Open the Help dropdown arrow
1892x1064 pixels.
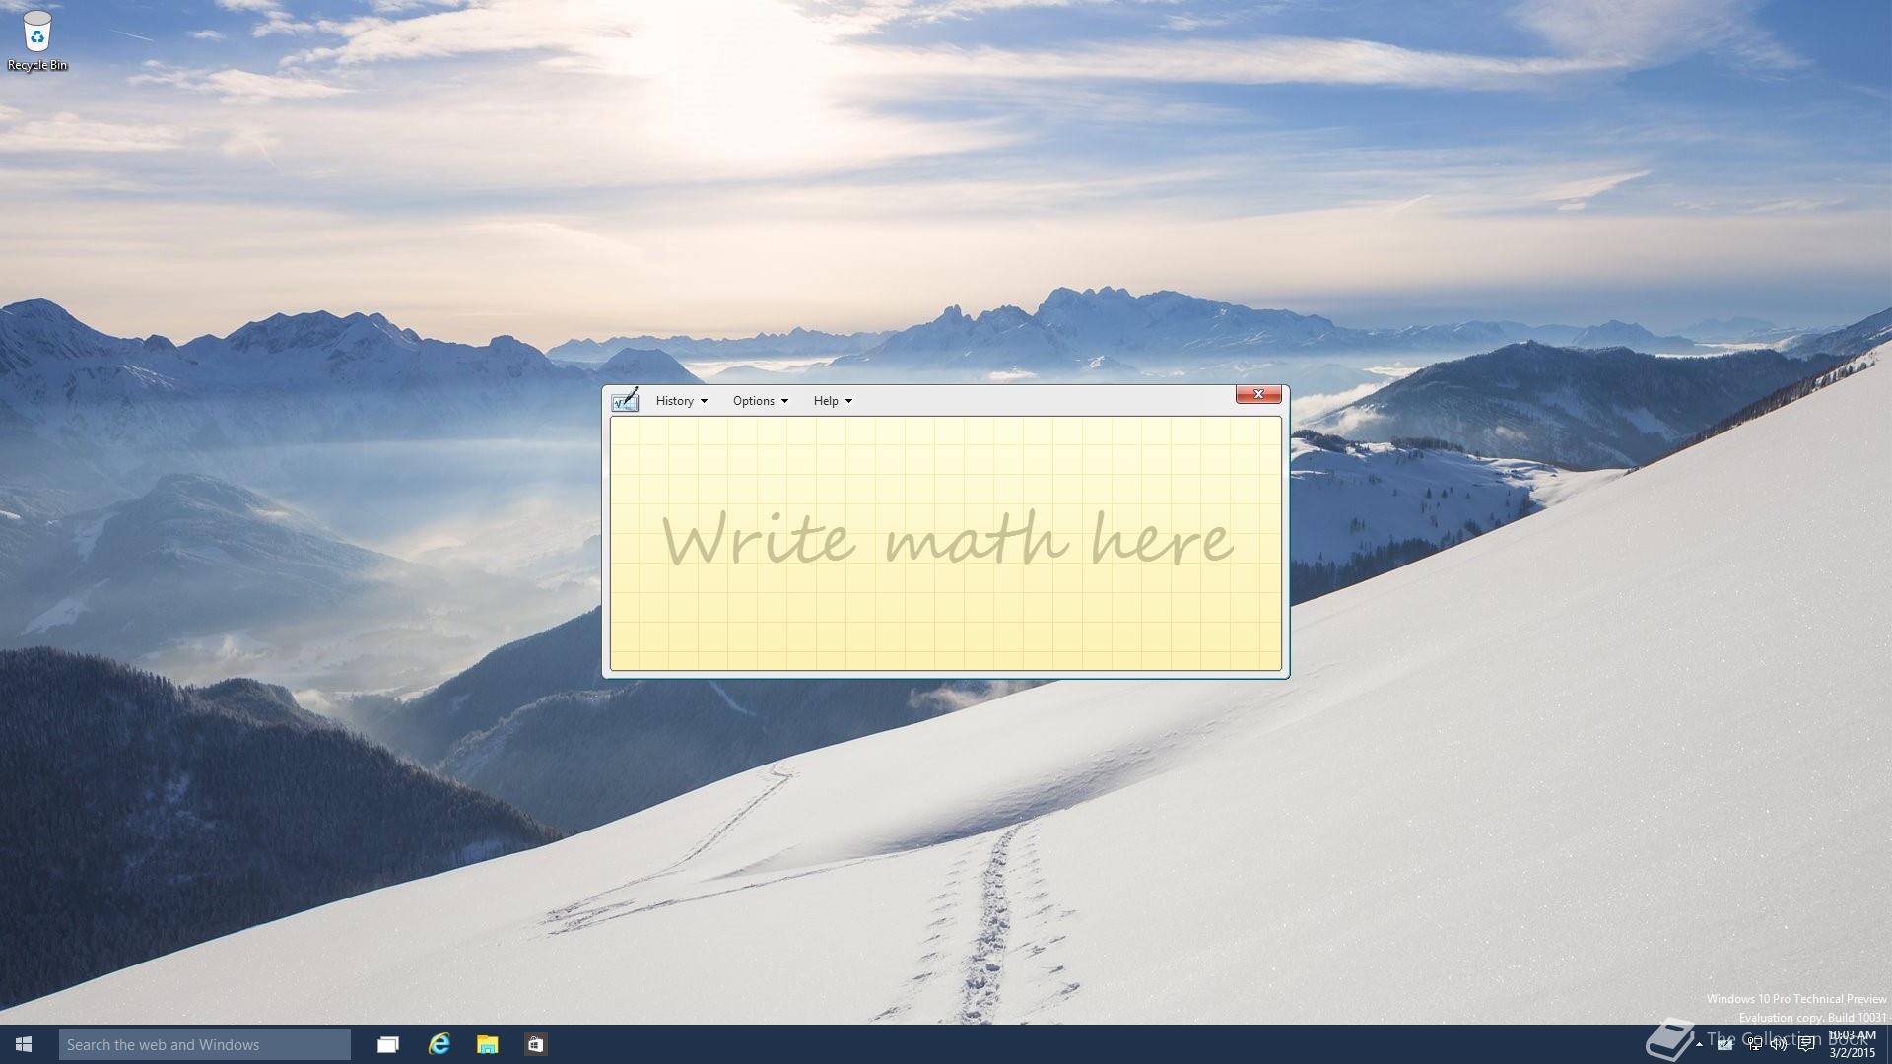click(x=848, y=401)
